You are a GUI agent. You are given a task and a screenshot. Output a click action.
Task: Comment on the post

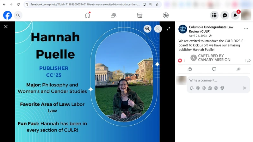[x=214, y=69]
